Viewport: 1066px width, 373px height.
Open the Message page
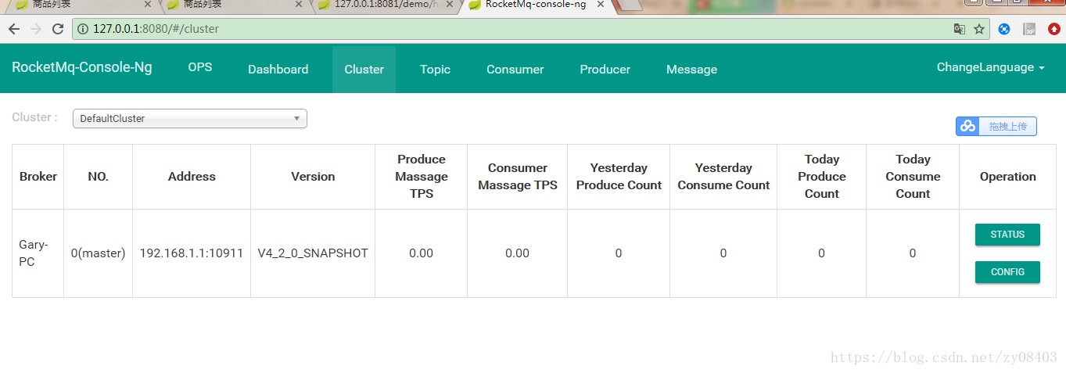(691, 70)
